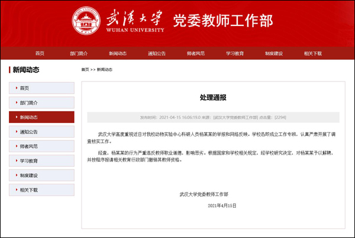The height and width of the screenshot is (238, 355).
Task: Select 师者风范 in the left sidebar
Action: click(41, 146)
